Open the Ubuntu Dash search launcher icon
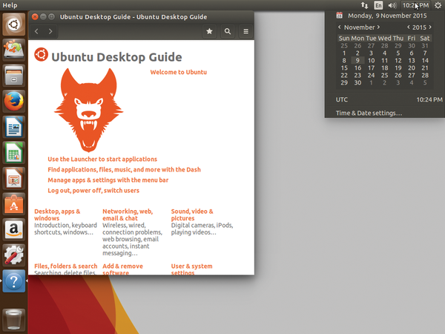This screenshot has height=334, width=445. 13,24
